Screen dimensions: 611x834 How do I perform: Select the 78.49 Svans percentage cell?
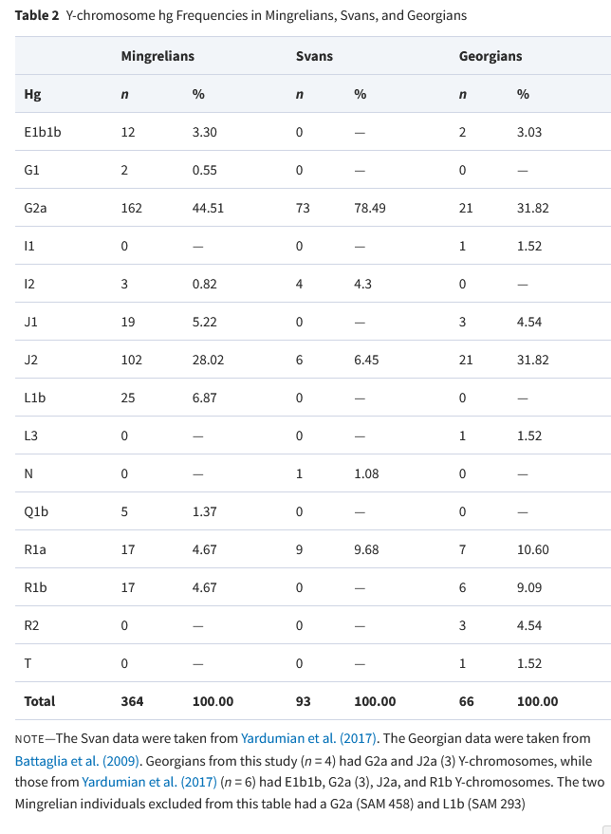[x=370, y=208]
